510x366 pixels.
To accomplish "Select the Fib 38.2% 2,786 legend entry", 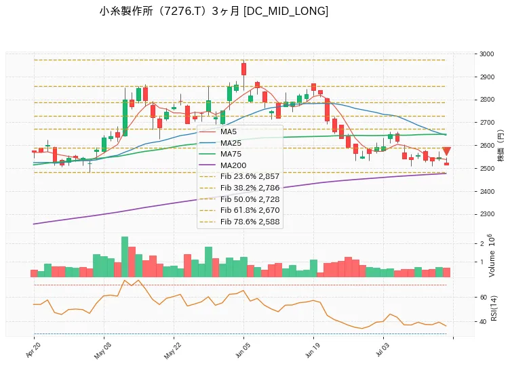I will 239,188.
